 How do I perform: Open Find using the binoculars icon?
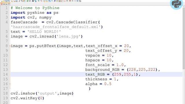[33, 1]
